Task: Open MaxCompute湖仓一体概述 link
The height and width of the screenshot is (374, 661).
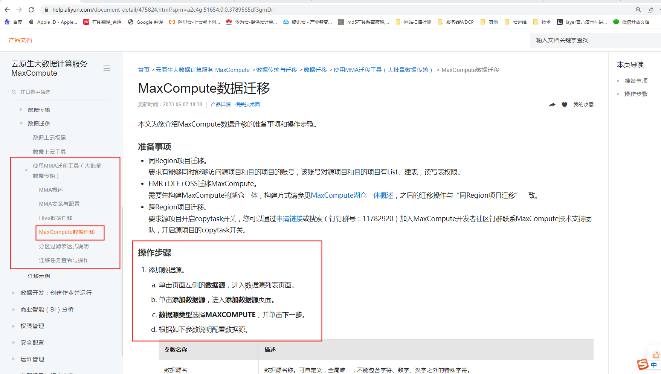Action: 352,195
